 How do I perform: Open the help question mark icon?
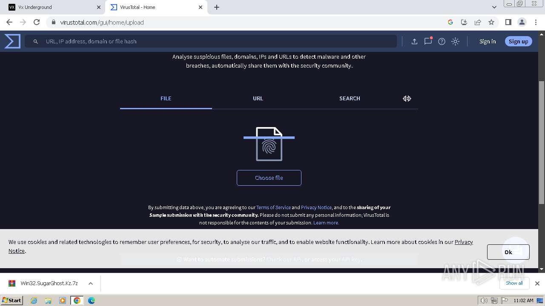click(442, 41)
